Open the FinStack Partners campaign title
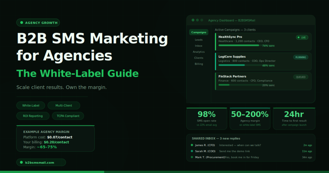Viewport: 329px width, 173px height. [x=232, y=77]
